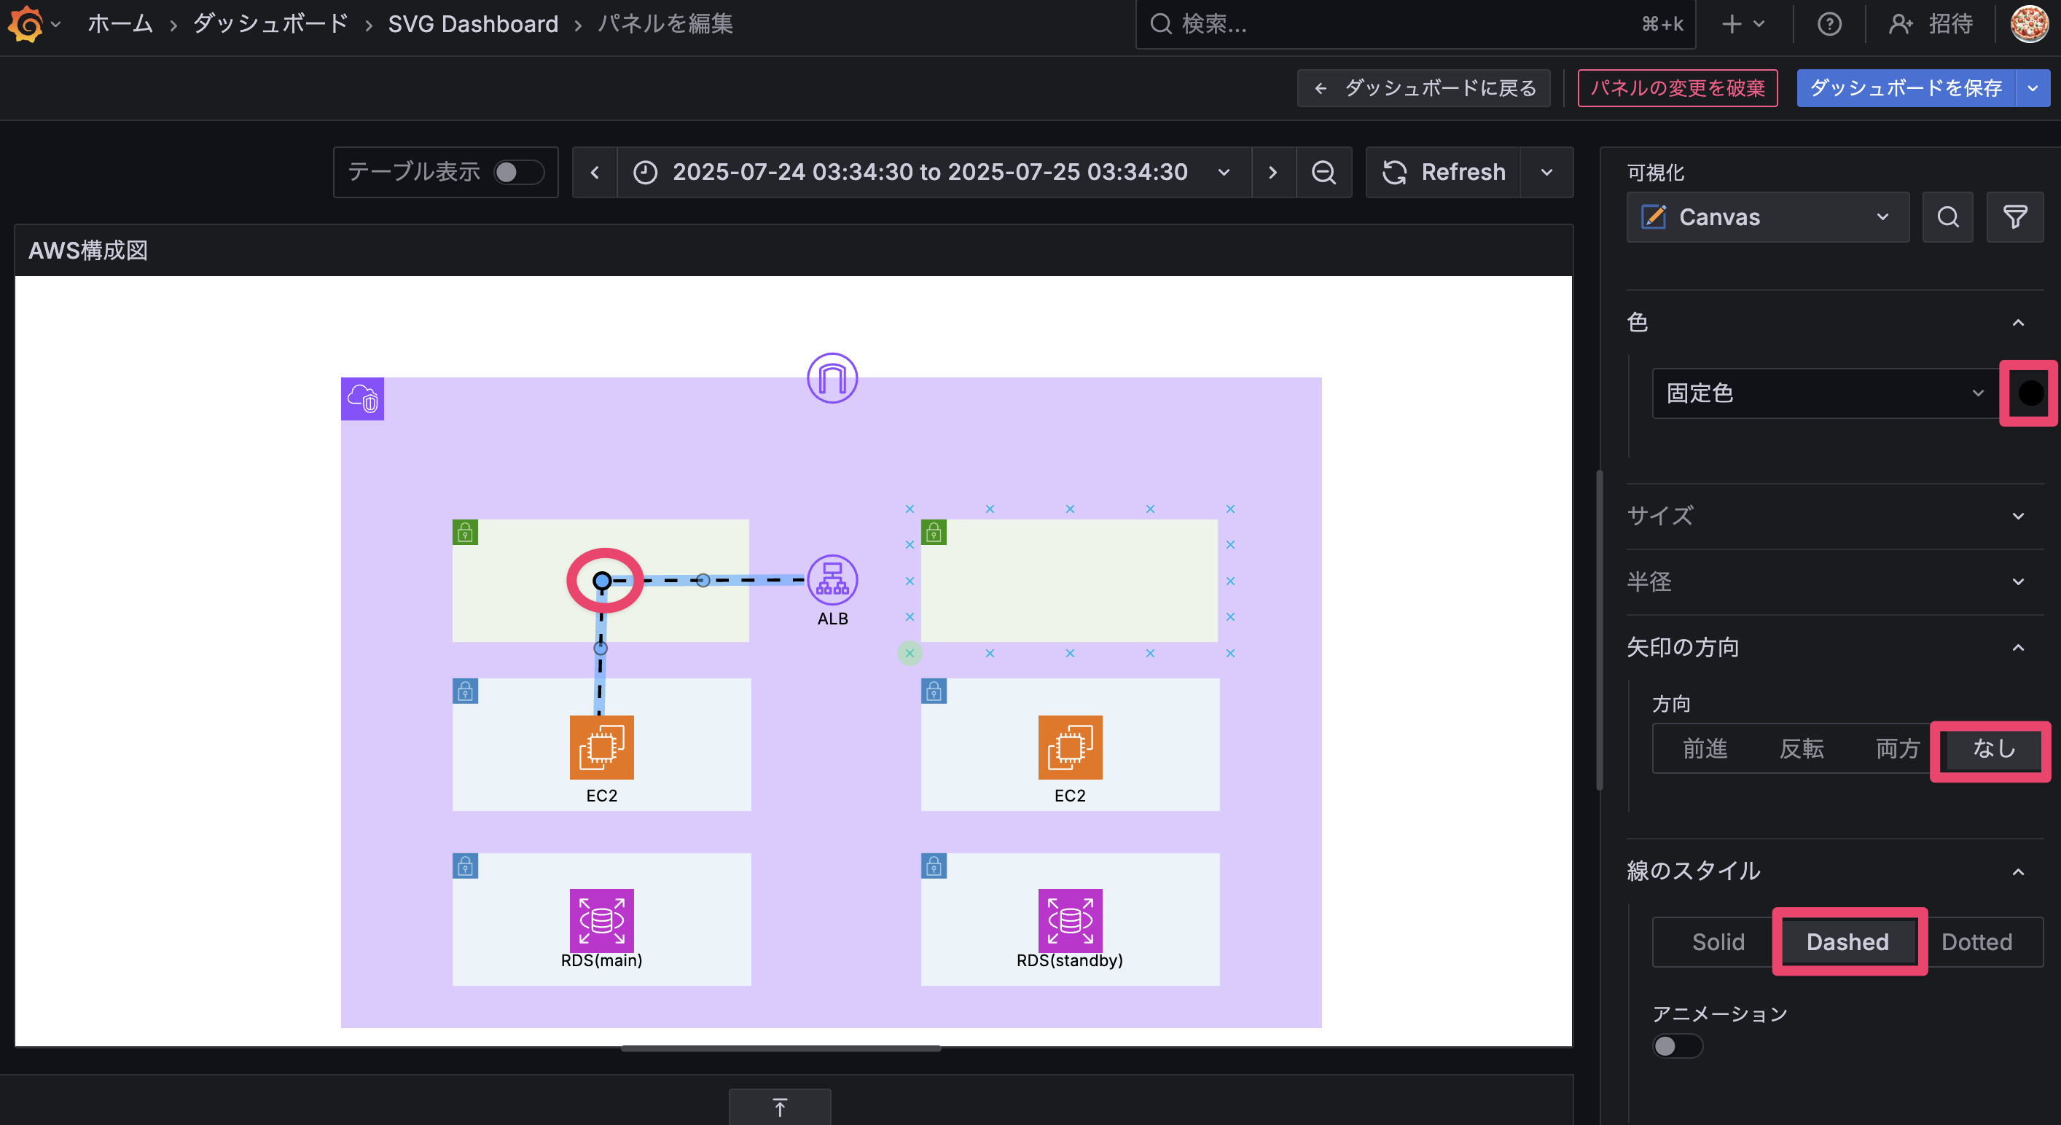Image resolution: width=2061 pixels, height=1125 pixels.
Task: Click ダッシュボードを保存 button
Action: click(x=1906, y=88)
